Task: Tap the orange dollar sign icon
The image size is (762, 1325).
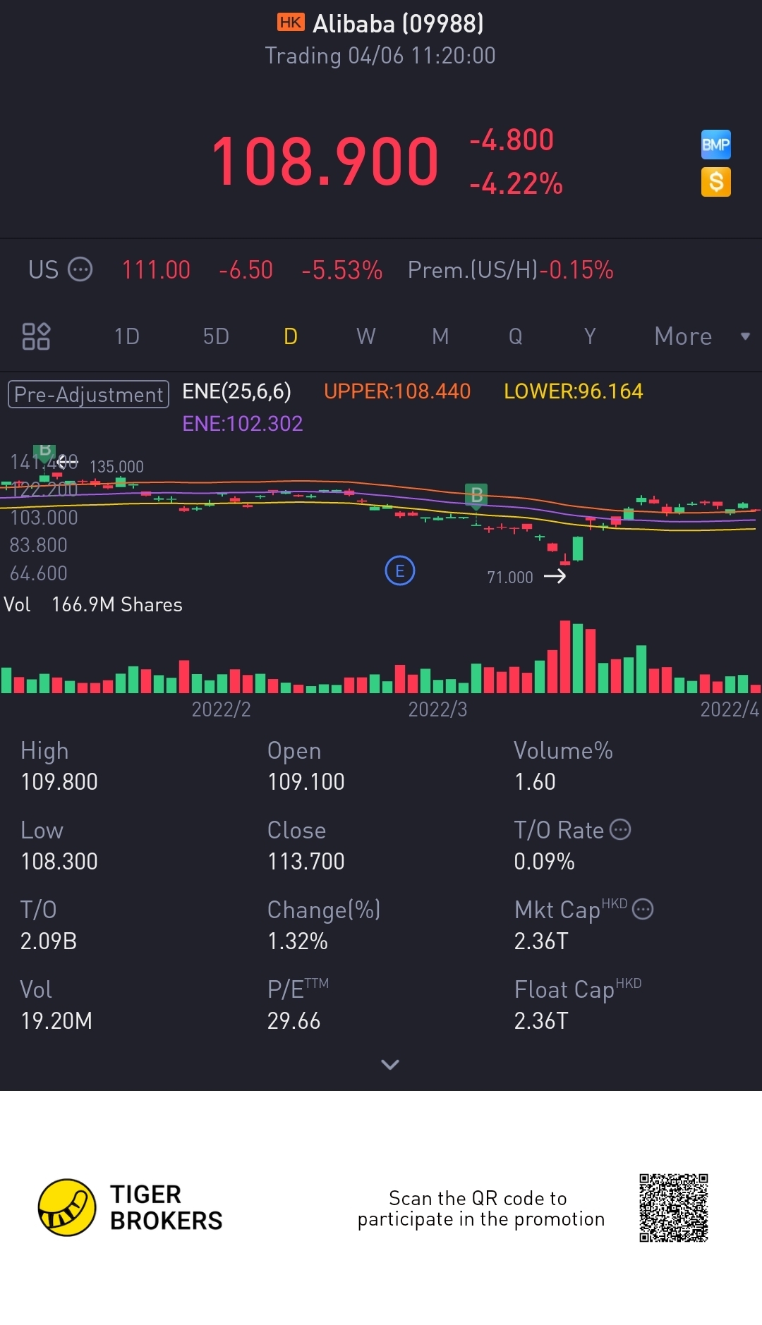Action: [715, 182]
